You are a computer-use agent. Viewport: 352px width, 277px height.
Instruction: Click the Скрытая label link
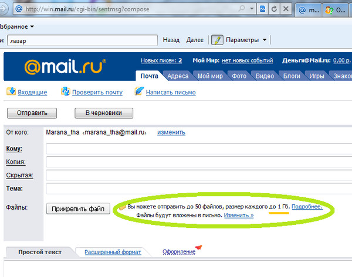point(19,175)
